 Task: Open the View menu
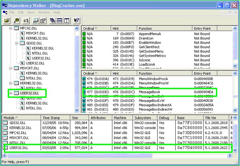click(31, 12)
